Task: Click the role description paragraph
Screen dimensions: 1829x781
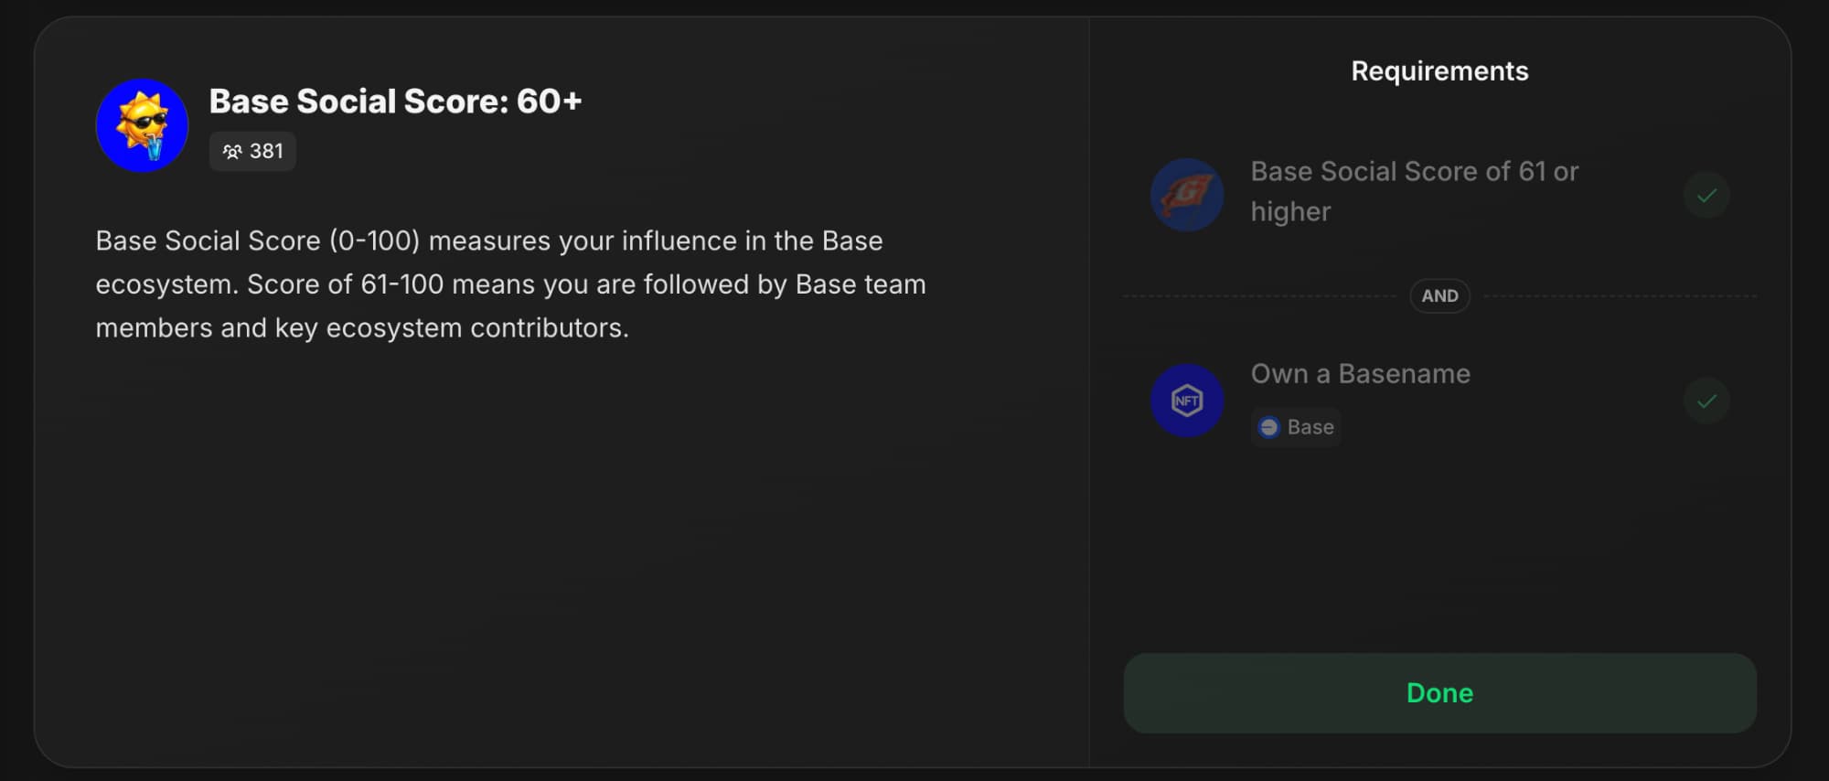Action: pyautogui.click(x=510, y=284)
